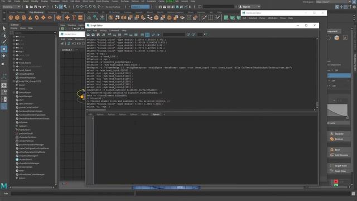
Task: Click the time range slider bar at the bottom
Action: coord(166,188)
